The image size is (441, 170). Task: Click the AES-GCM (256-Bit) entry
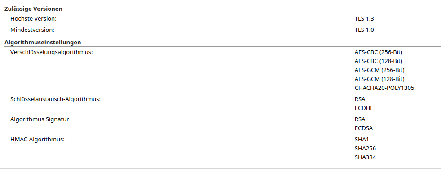tap(379, 70)
